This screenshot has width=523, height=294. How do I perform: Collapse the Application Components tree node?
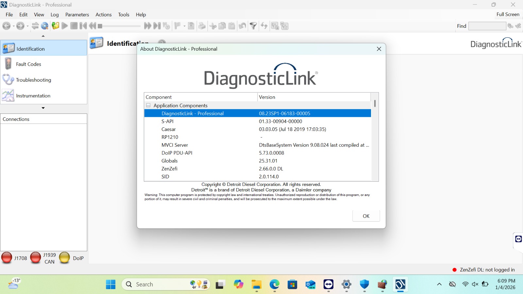point(148,105)
